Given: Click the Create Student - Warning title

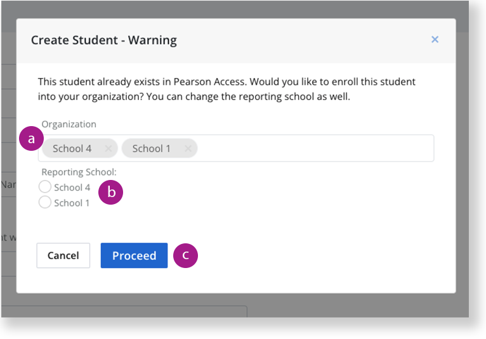Looking at the screenshot, I should [x=104, y=41].
